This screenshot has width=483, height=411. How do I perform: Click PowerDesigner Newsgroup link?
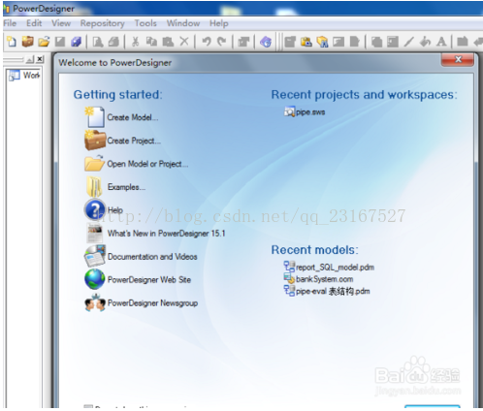click(x=152, y=303)
